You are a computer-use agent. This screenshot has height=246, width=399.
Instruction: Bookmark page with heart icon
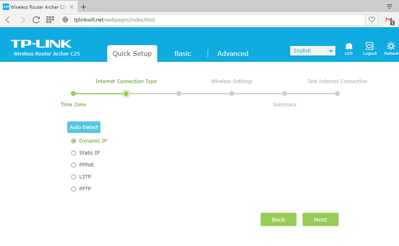[x=371, y=20]
